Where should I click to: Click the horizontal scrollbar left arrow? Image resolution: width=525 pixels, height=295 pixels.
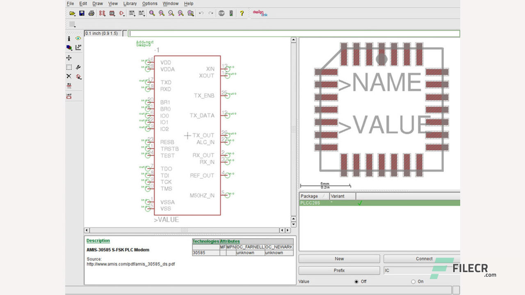point(87,230)
